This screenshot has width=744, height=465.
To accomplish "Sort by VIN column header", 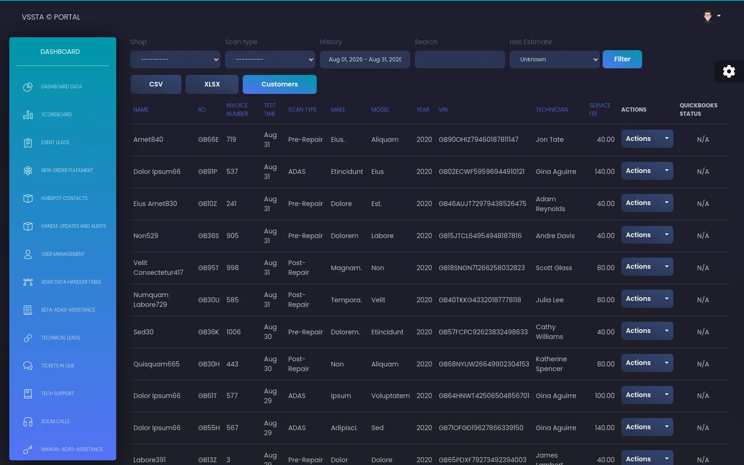I will tap(443, 110).
